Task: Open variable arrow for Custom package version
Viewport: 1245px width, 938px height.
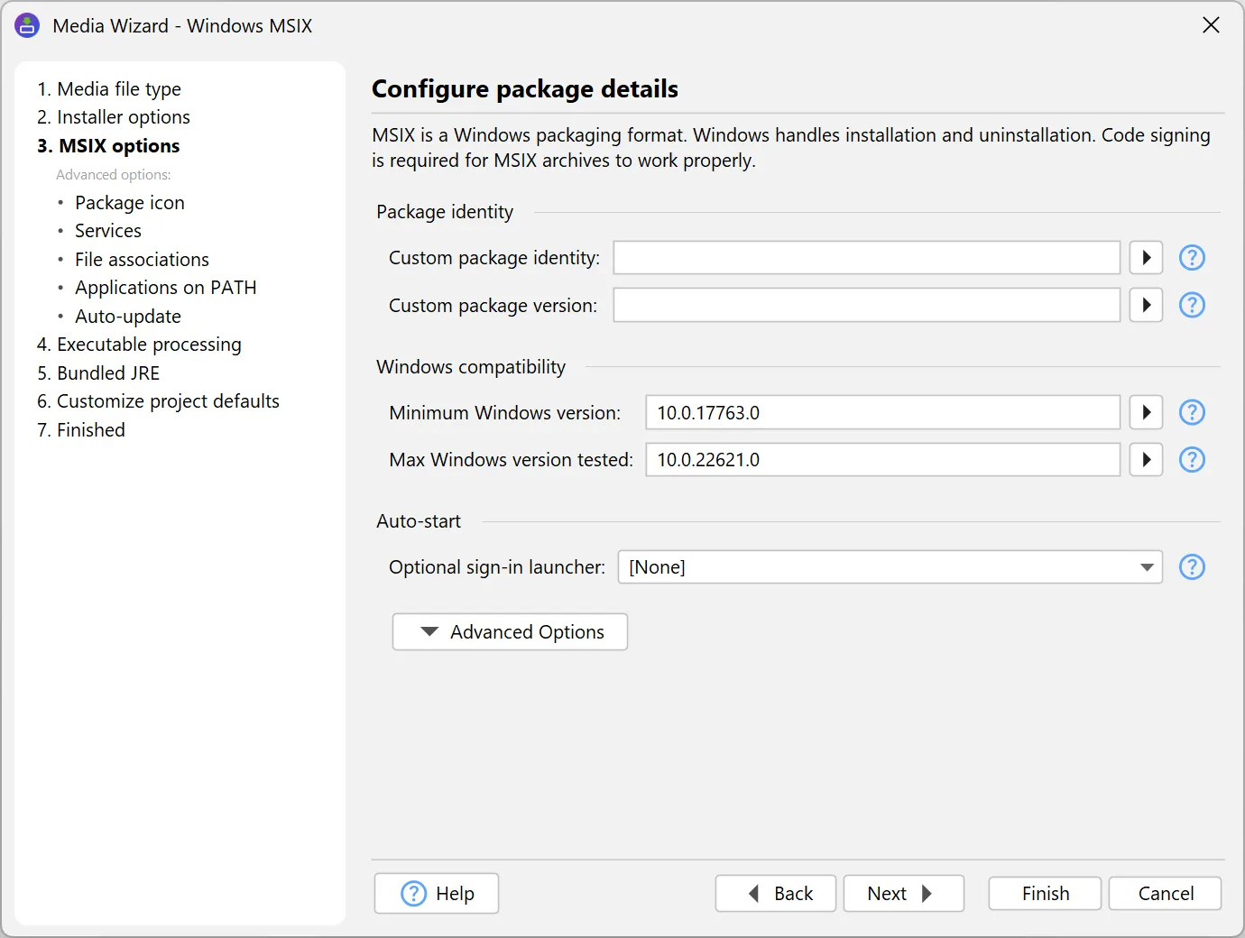Action: click(1146, 305)
